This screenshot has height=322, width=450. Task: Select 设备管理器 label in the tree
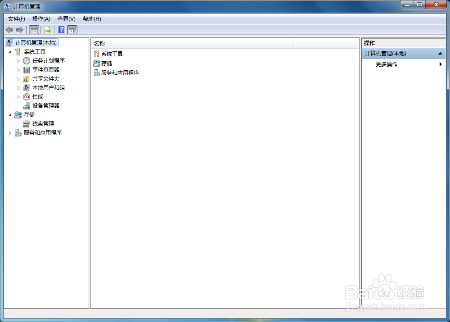tap(46, 106)
